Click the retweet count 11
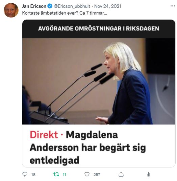 tap(65, 175)
